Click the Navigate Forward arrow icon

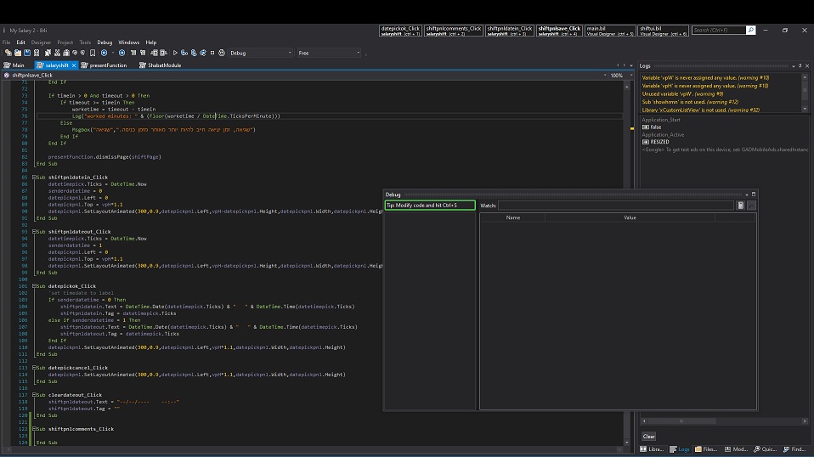tap(122, 53)
